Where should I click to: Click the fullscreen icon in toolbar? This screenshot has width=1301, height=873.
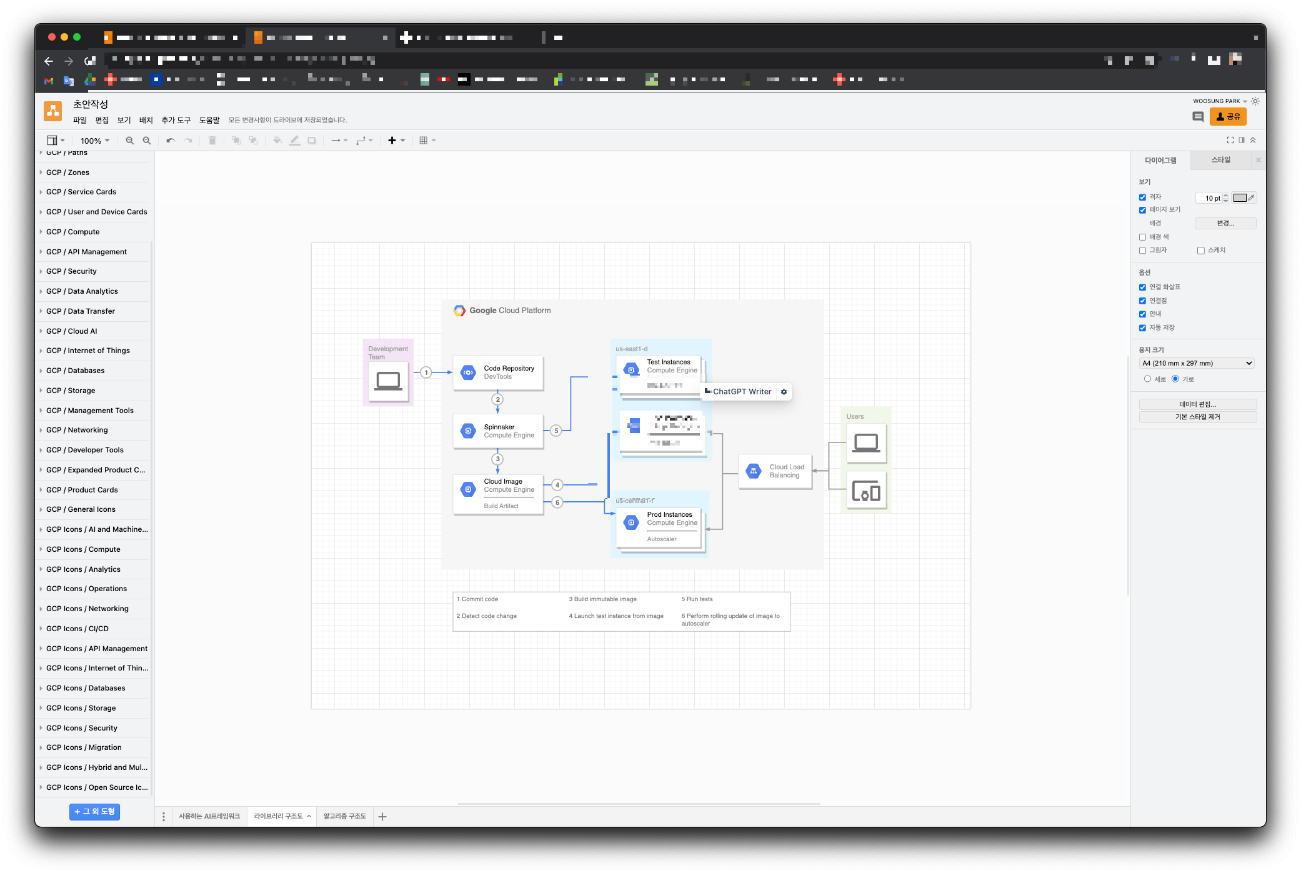pyautogui.click(x=1230, y=141)
